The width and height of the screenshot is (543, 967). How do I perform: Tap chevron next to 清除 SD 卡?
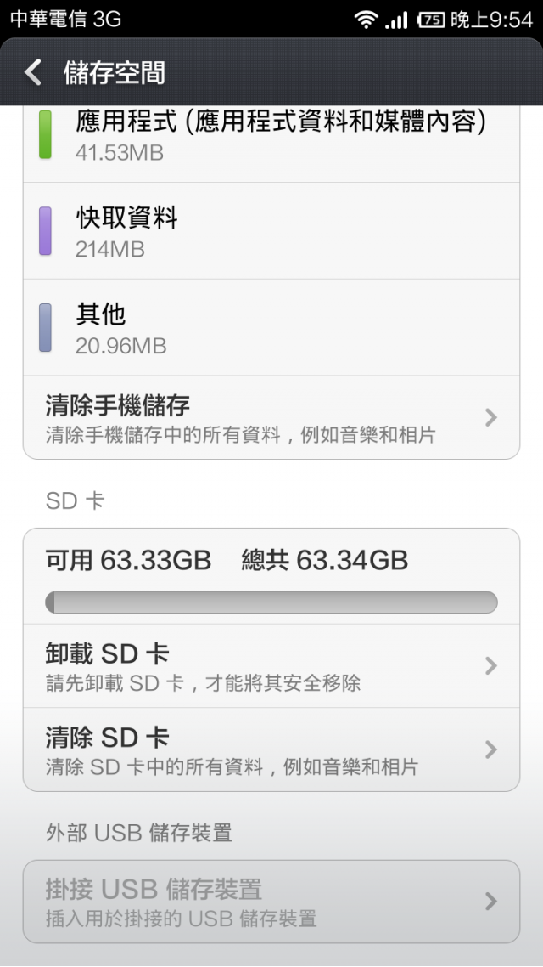[x=490, y=749]
